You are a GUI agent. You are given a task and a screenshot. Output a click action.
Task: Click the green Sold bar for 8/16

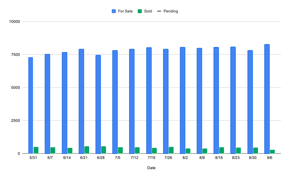221,150
